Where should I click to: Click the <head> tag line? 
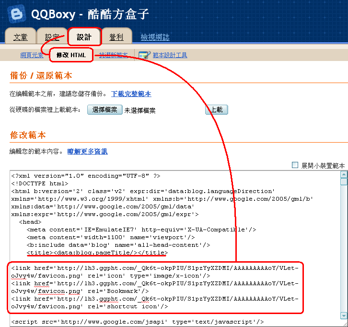pos(30,222)
